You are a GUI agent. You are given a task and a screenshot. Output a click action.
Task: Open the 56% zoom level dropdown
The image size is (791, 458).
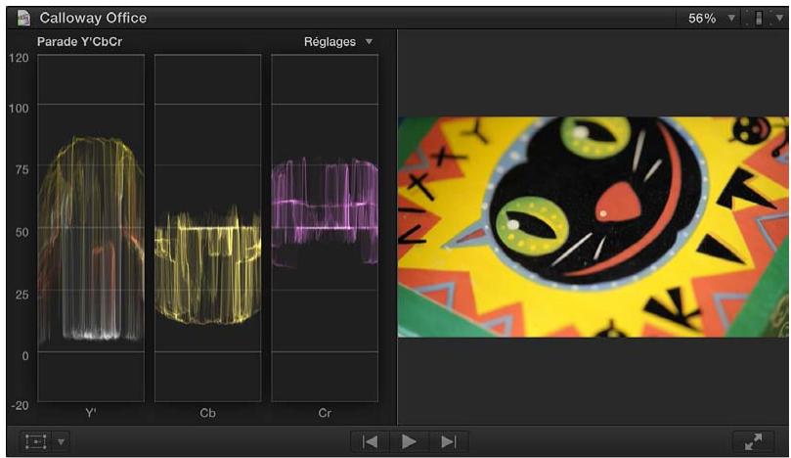click(x=710, y=19)
